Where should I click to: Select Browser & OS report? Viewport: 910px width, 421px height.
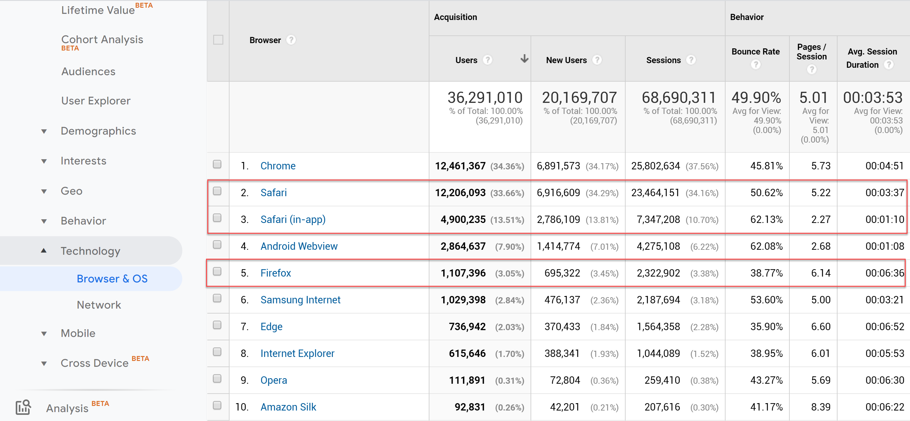click(112, 278)
